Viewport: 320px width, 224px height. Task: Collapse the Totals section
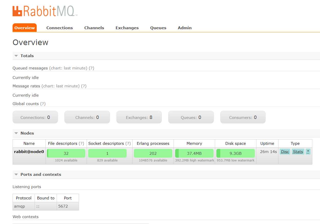tap(27, 56)
